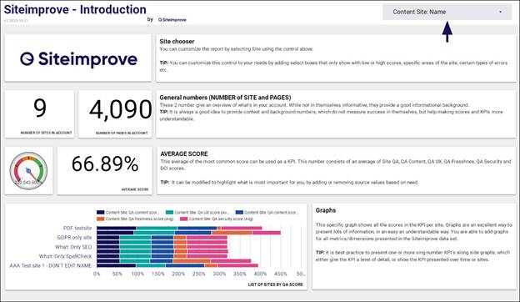Viewport: 520px width, 302px height.
Task: Select the GDPR only site chart label
Action: point(74,237)
